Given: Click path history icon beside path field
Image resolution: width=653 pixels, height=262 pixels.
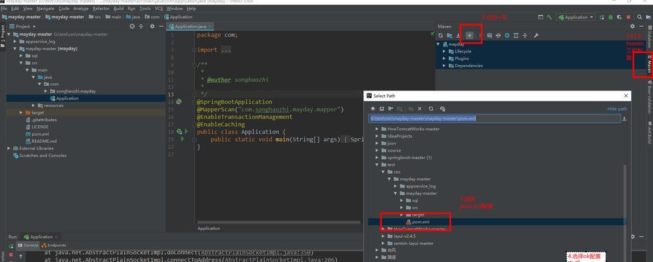Looking at the screenshot, I should pos(624,119).
